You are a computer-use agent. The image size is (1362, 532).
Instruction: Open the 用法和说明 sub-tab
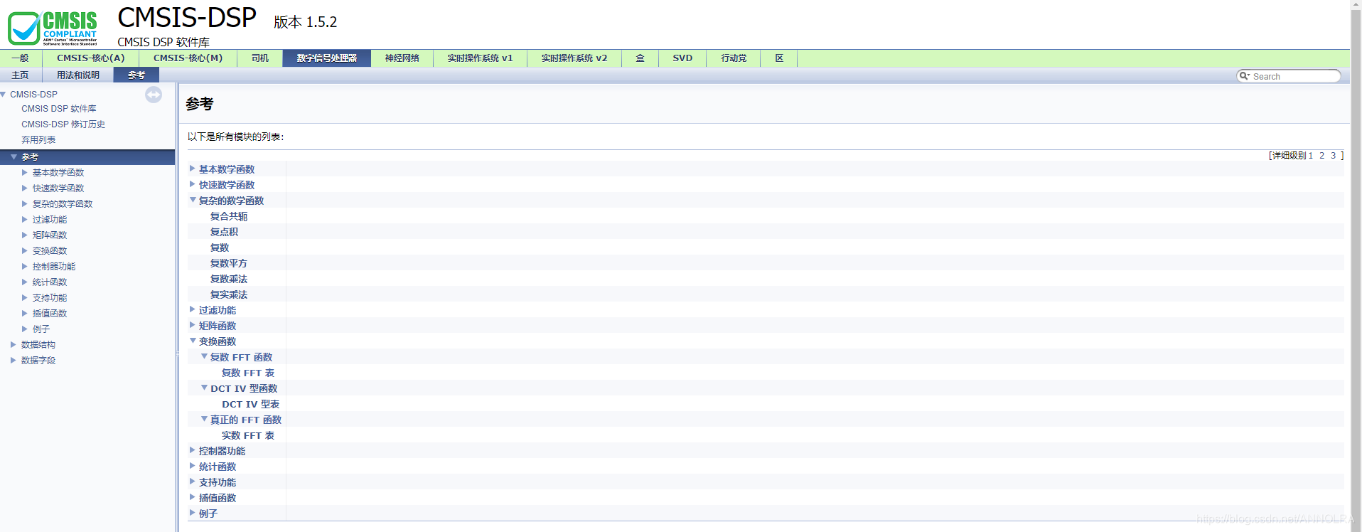[78, 75]
